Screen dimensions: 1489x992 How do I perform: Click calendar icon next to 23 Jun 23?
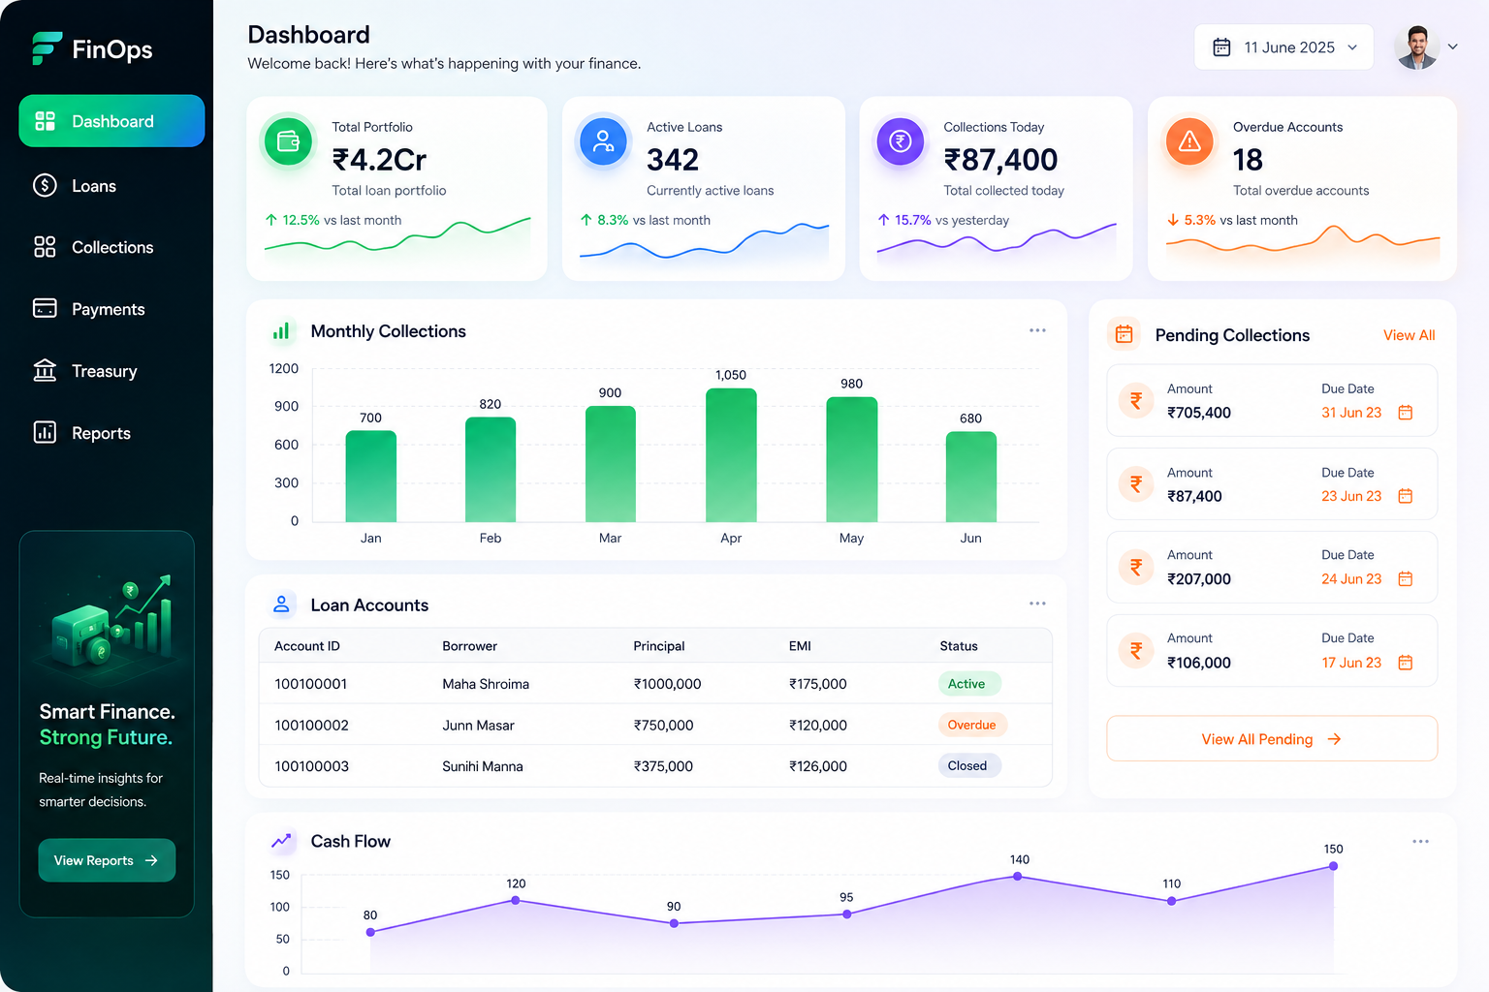click(1406, 496)
